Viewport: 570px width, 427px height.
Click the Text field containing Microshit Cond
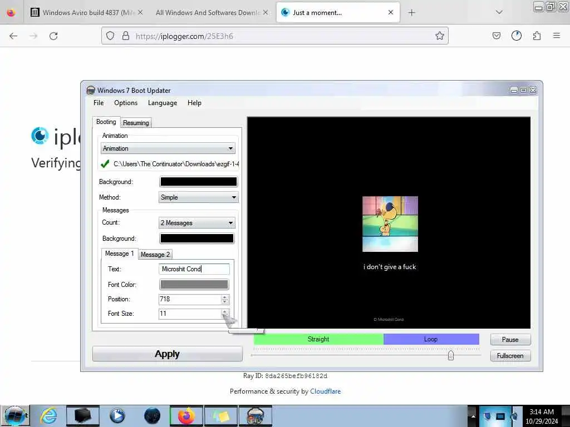[194, 269]
